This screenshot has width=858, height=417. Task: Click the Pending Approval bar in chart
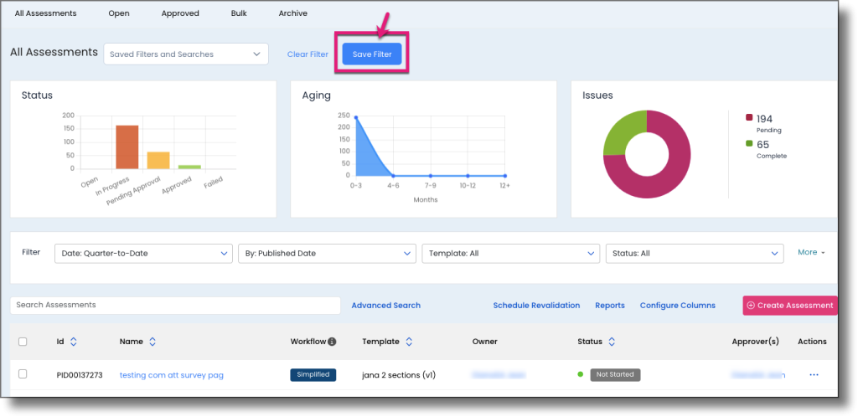[158, 160]
